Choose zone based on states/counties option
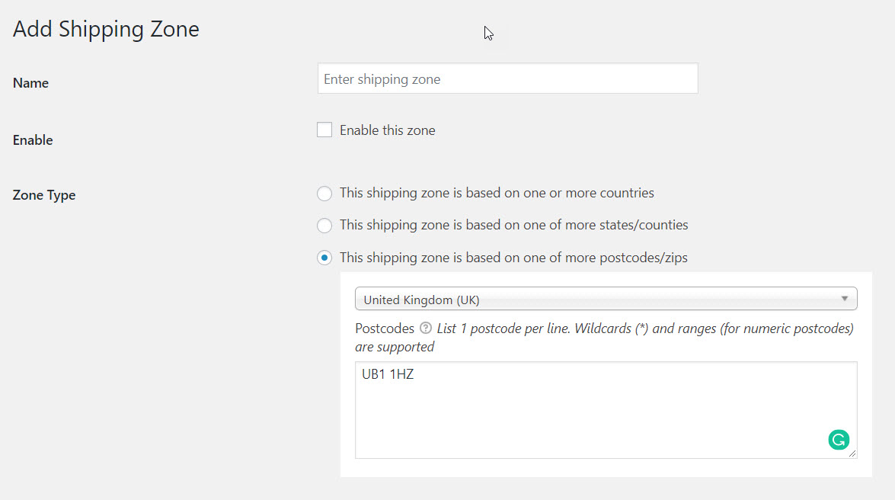The height and width of the screenshot is (500, 895). [324, 225]
